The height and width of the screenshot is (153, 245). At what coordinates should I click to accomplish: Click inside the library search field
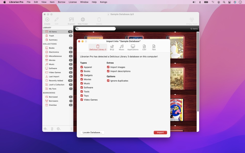[x=95, y=29]
